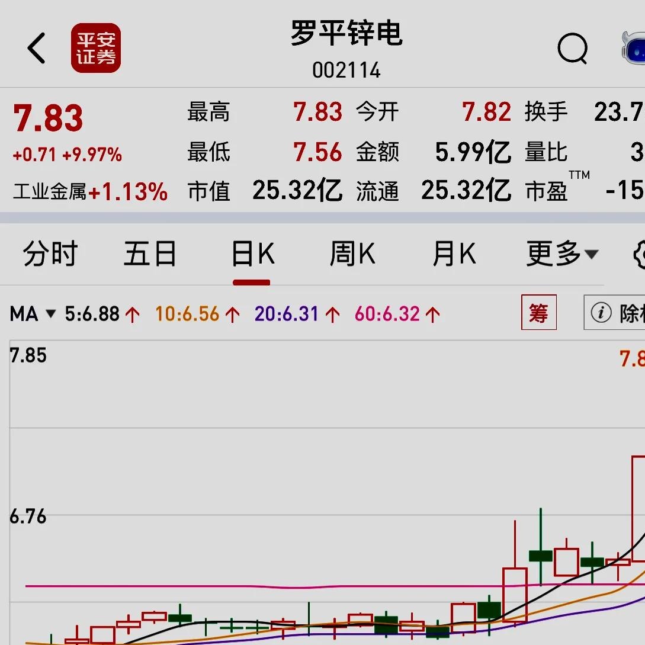Toggle the 20-day moving average line
This screenshot has height=645, width=645.
284,313
